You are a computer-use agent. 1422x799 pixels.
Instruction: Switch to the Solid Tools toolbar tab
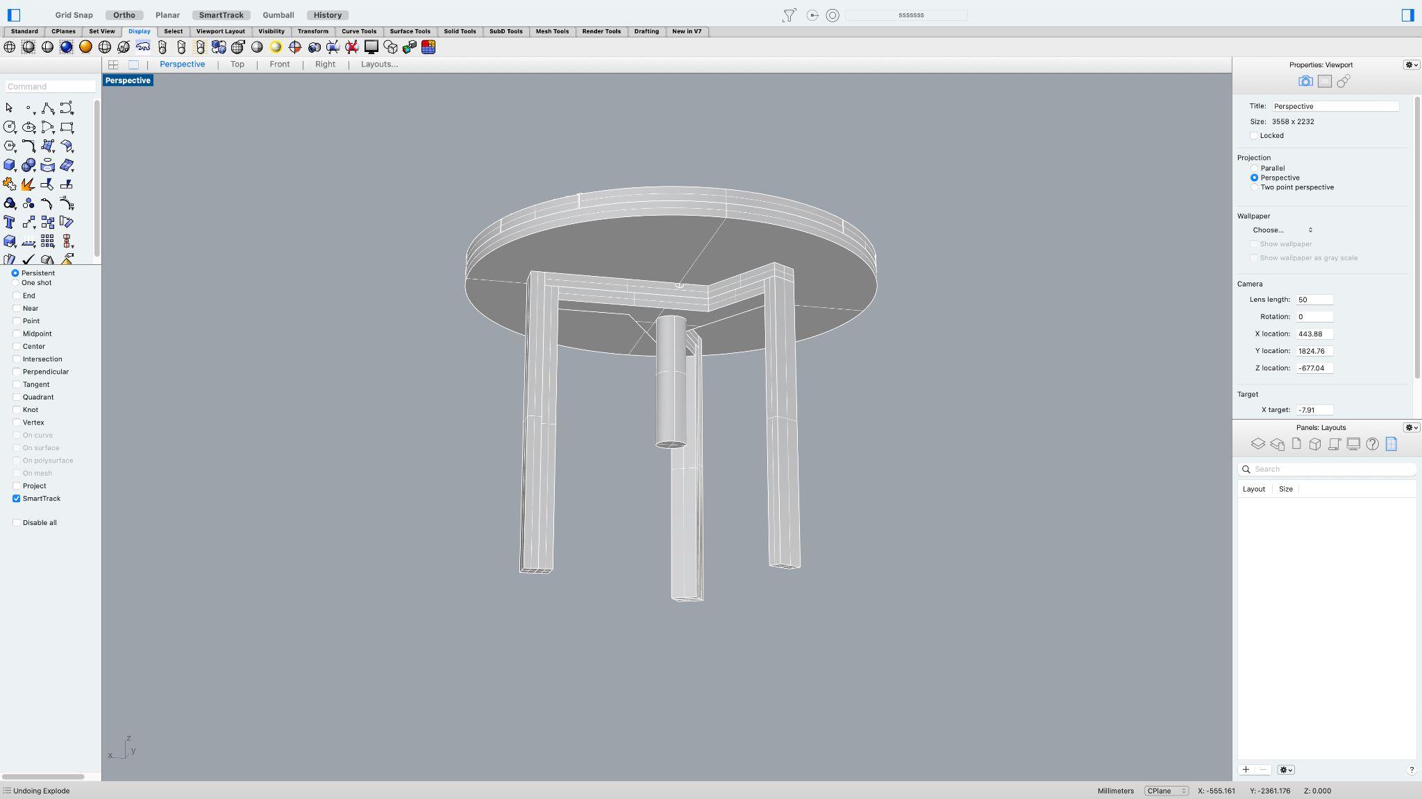460,31
